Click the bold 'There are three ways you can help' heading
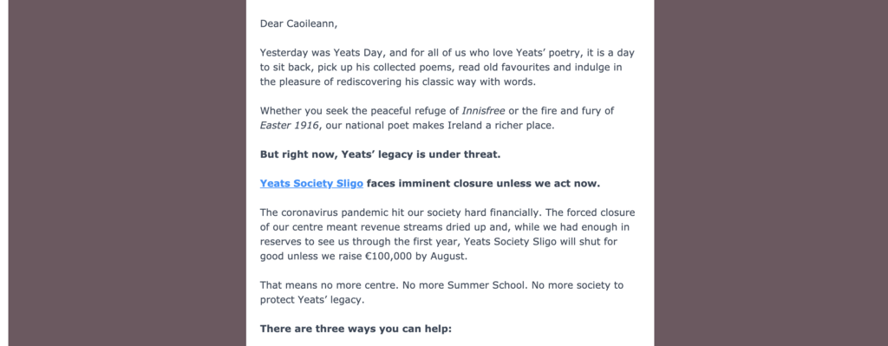 356,329
